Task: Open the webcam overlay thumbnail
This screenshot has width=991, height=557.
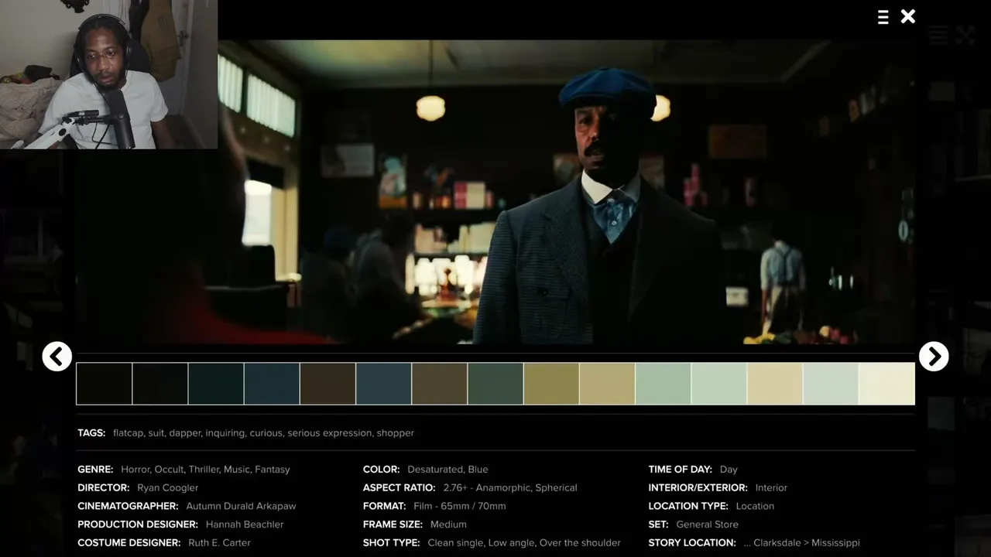Action: pos(108,74)
